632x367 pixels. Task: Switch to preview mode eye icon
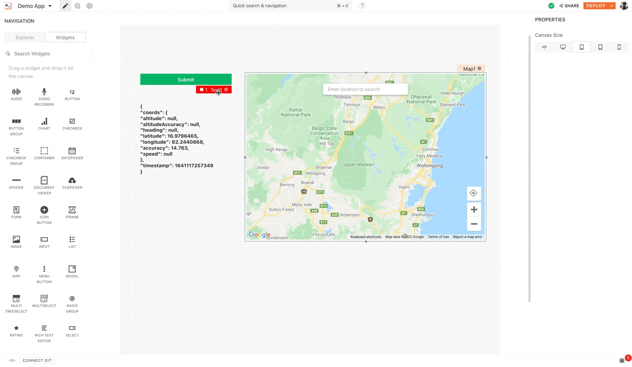(x=90, y=6)
